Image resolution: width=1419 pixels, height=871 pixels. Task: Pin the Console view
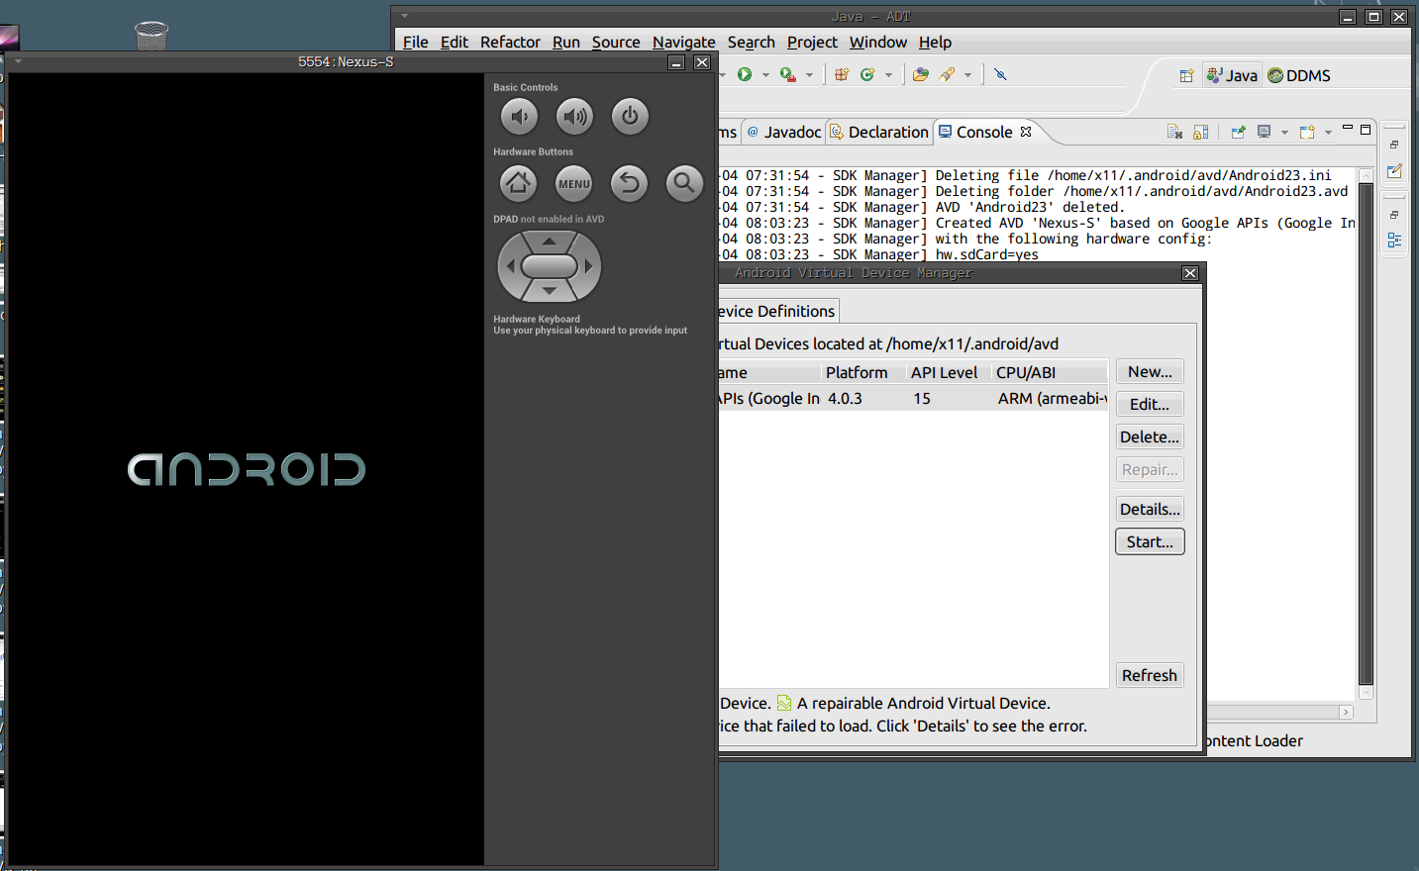[x=1238, y=132]
